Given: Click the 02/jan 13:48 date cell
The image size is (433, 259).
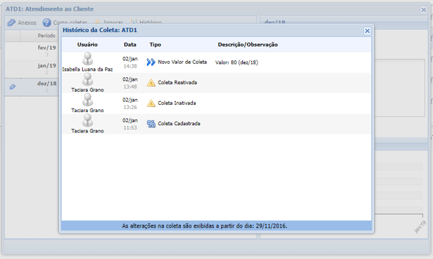Looking at the screenshot, I should point(130,83).
